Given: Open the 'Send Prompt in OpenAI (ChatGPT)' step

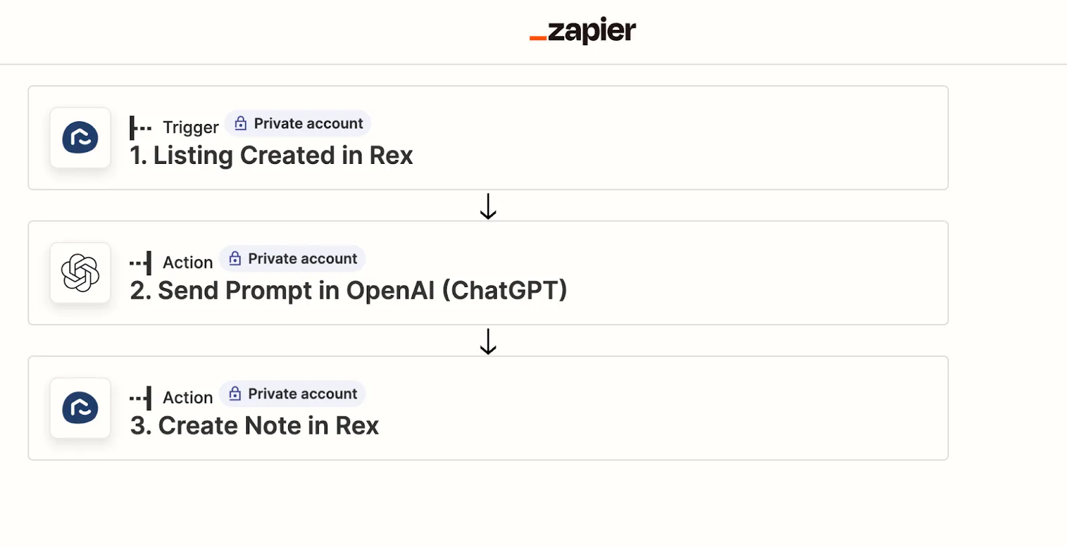Looking at the screenshot, I should [x=347, y=290].
